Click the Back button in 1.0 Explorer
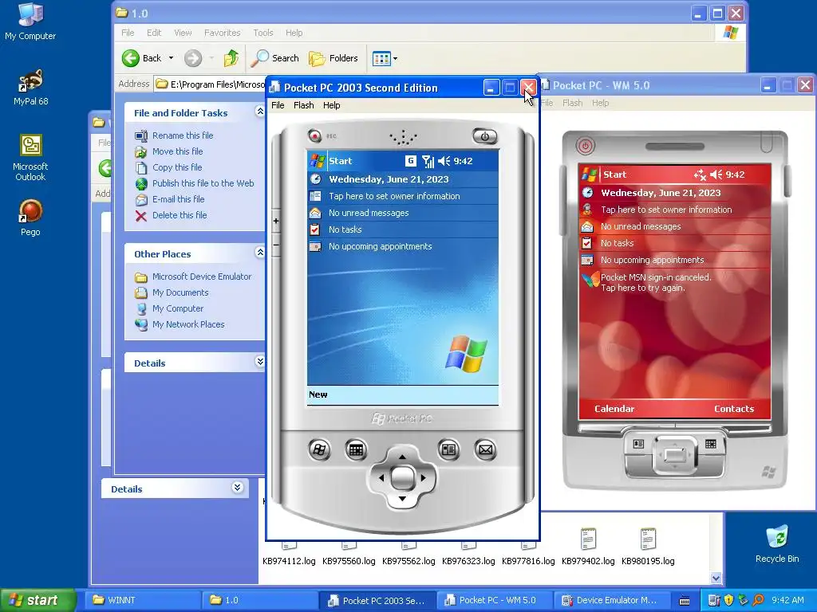Image resolution: width=817 pixels, height=612 pixels. click(142, 58)
